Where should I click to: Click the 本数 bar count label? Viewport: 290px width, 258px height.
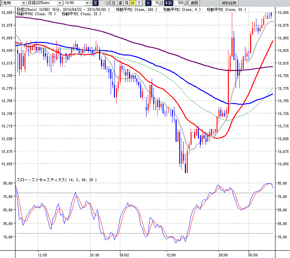(168, 3)
